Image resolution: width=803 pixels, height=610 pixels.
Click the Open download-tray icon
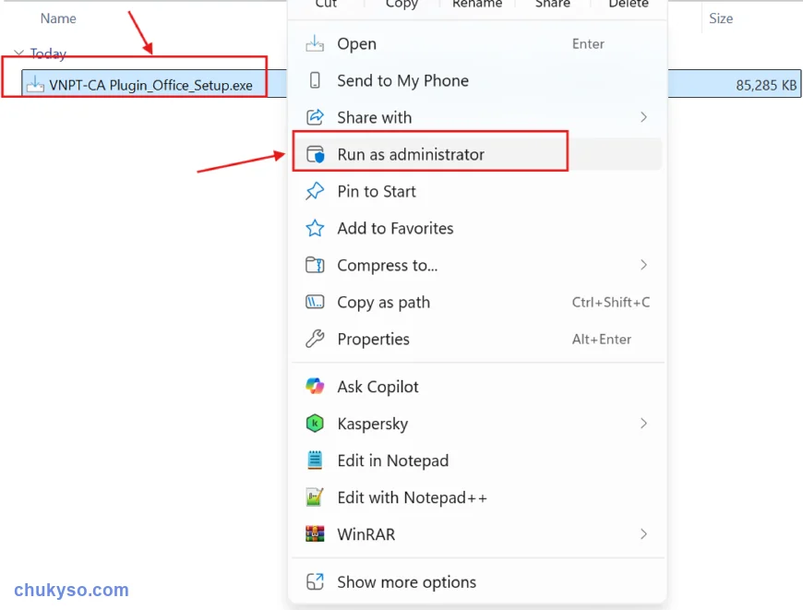tap(315, 44)
